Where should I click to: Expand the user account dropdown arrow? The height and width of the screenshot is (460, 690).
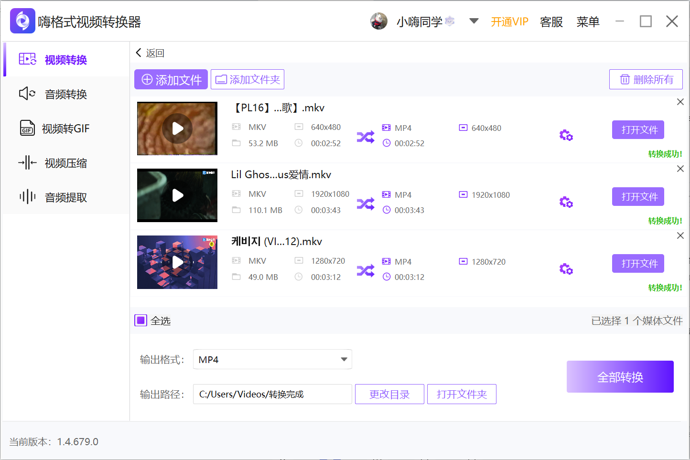[474, 21]
